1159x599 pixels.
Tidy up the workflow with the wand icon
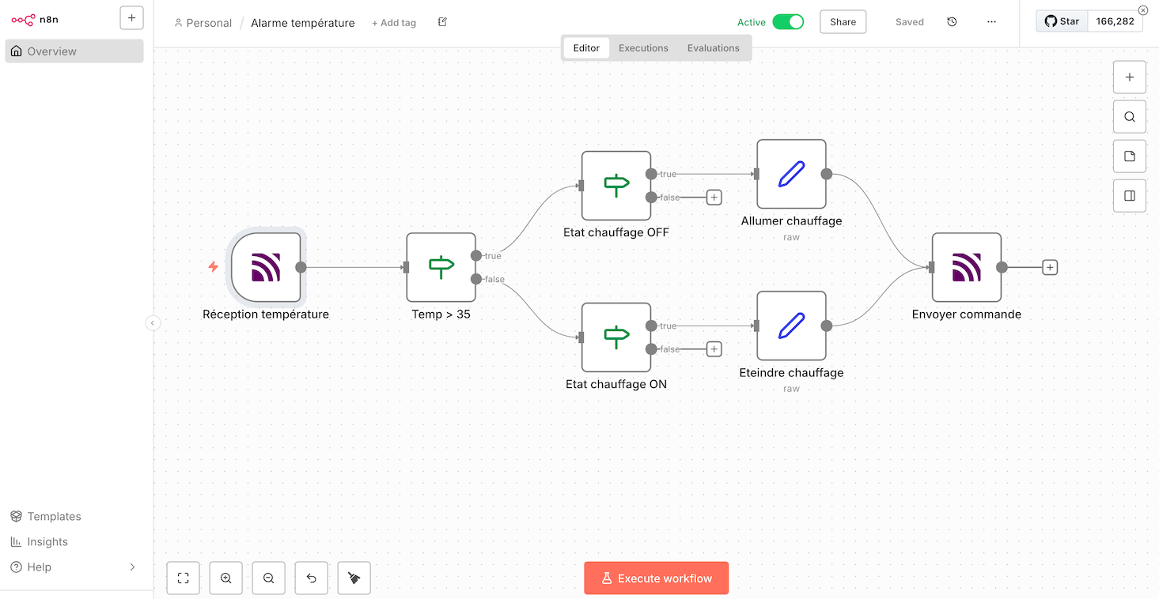354,578
